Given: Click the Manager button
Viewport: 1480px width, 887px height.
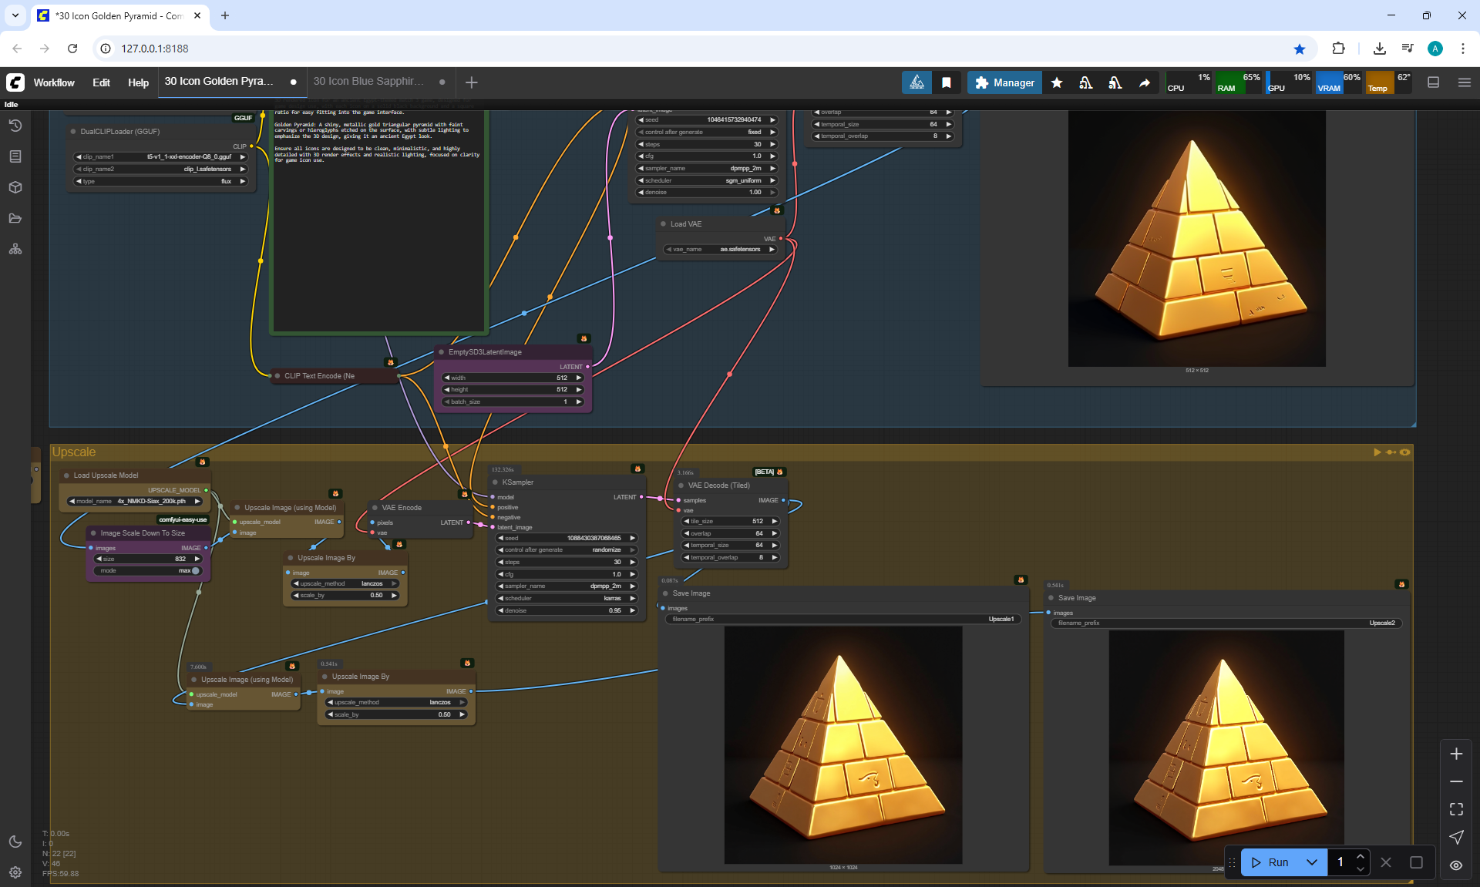Looking at the screenshot, I should [1004, 82].
